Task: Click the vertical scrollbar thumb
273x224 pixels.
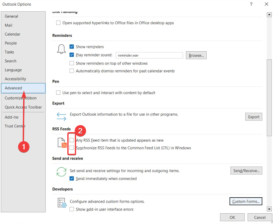Action: [269, 98]
